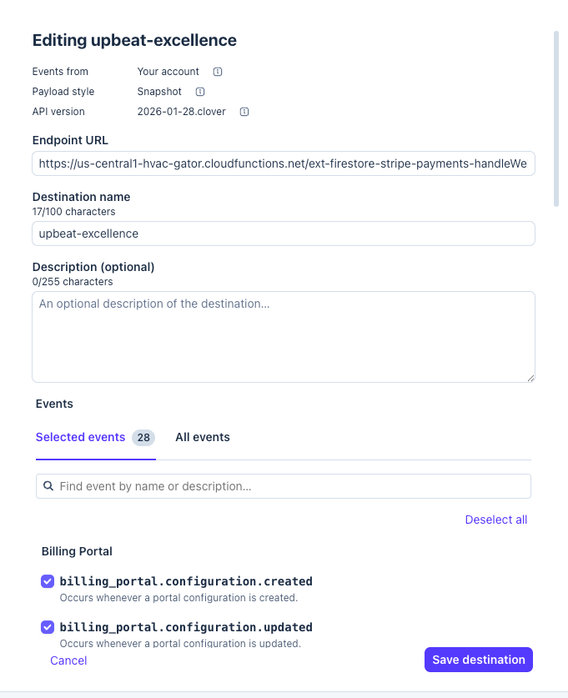
Task: Click the info icon beside API version
Action: click(x=244, y=112)
